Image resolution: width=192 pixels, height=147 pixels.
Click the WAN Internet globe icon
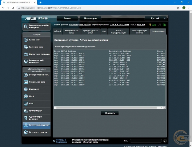point(26,89)
